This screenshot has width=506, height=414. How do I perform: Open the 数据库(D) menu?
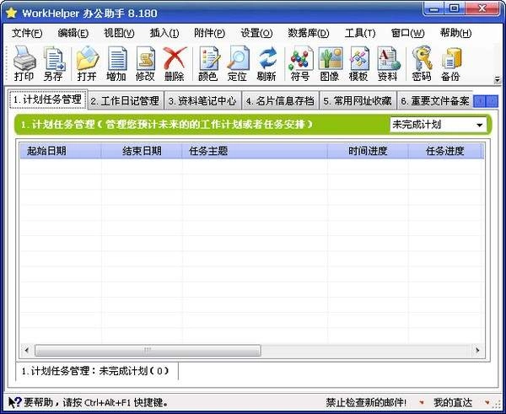309,33
